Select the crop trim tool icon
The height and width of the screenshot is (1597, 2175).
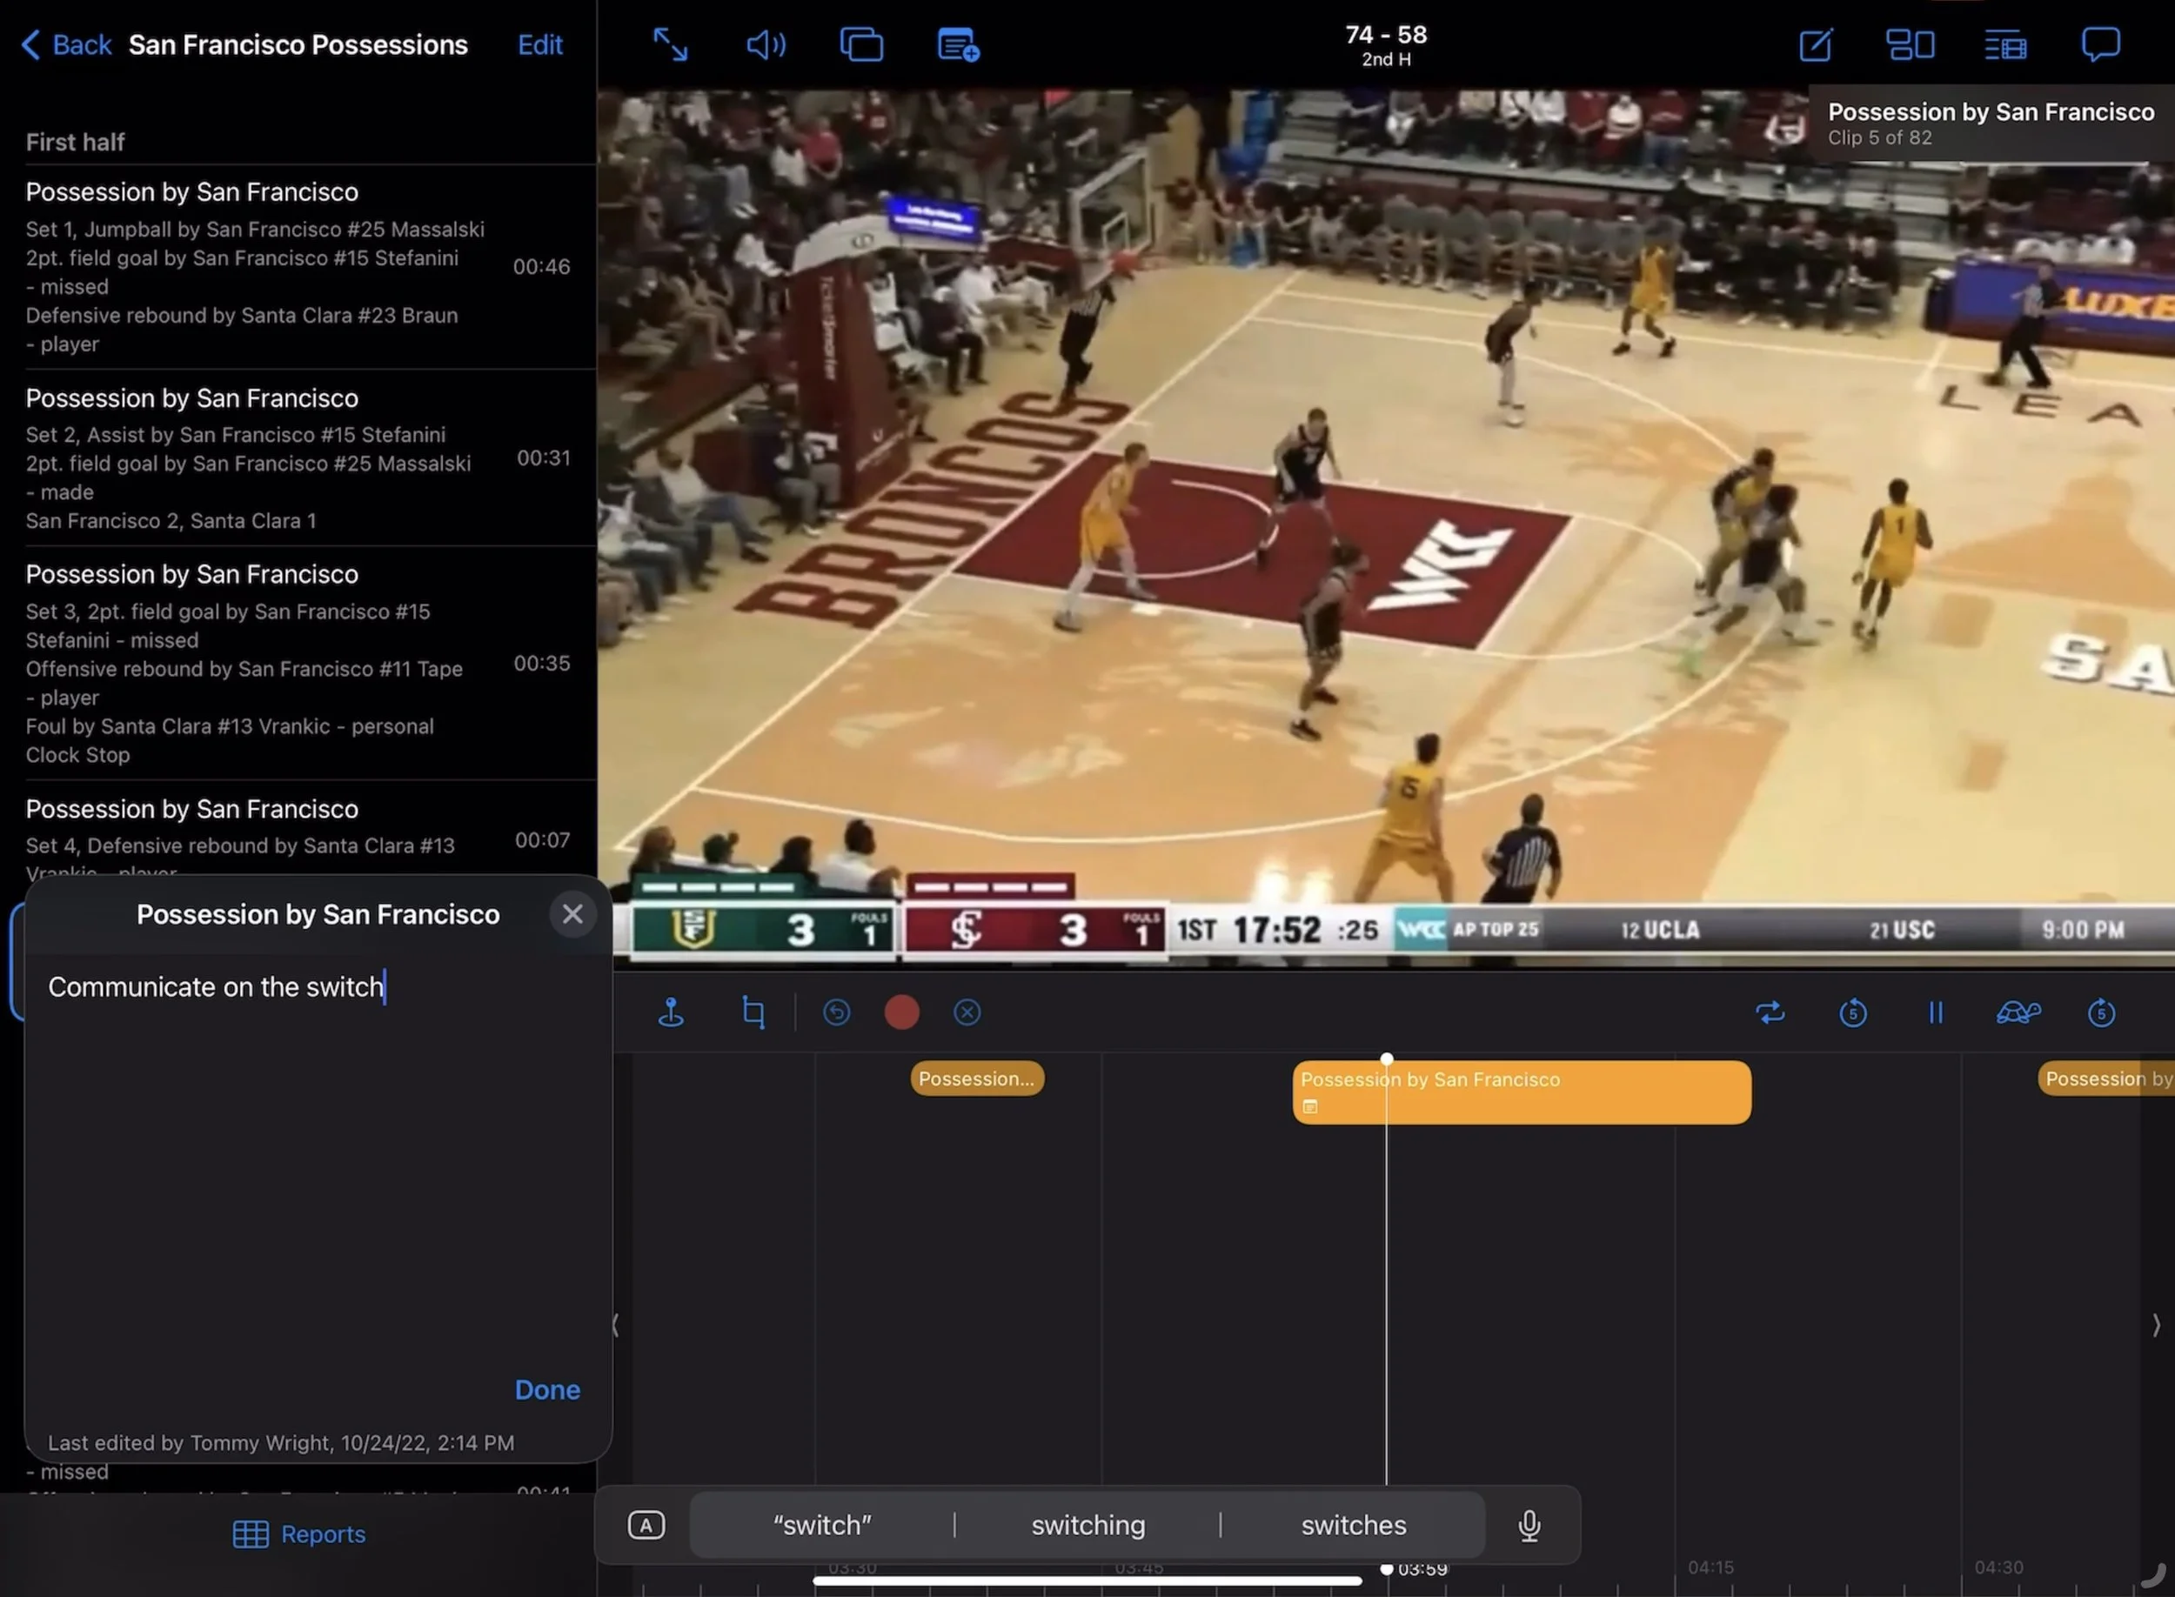click(753, 1012)
